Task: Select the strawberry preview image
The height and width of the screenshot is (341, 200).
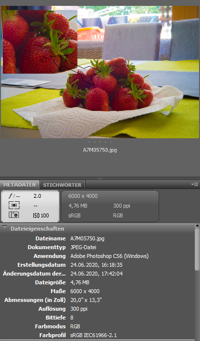Action: (x=100, y=72)
